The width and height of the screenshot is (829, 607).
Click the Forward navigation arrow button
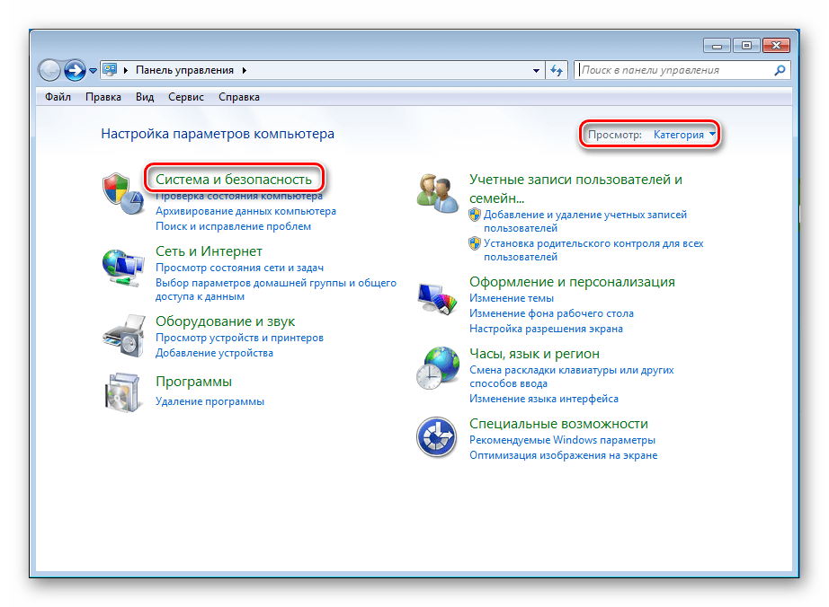coord(75,70)
